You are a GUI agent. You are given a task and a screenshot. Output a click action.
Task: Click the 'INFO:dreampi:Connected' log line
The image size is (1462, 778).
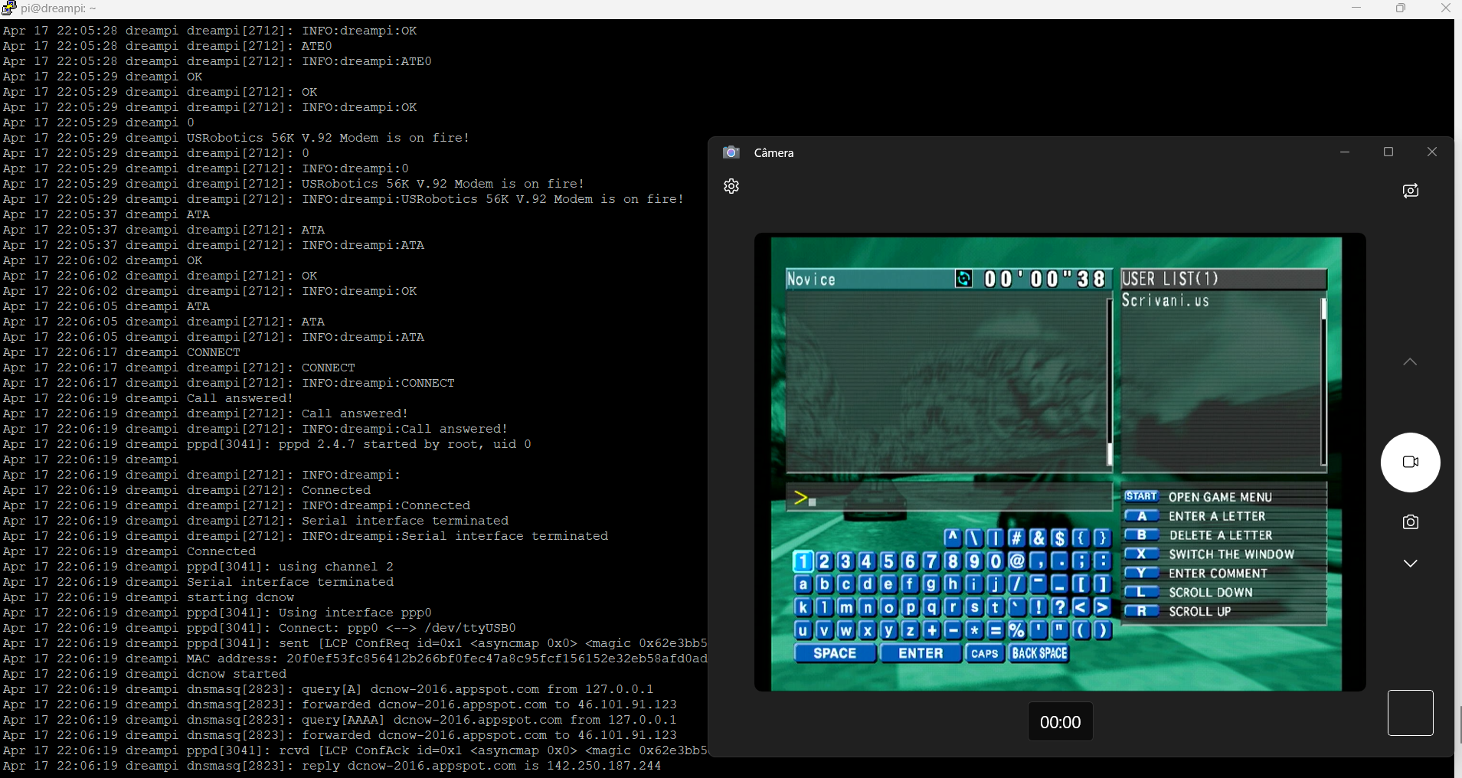(237, 505)
